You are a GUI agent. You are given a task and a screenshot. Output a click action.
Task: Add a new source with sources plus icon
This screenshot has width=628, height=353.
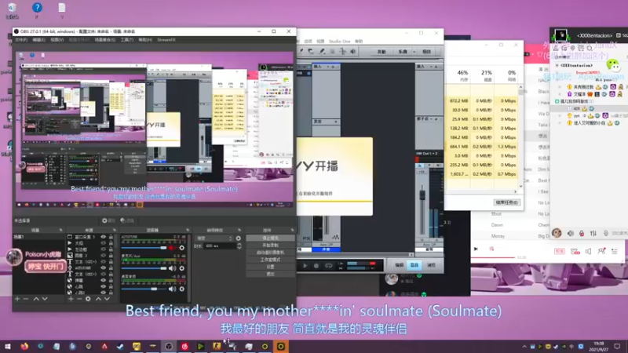71,299
